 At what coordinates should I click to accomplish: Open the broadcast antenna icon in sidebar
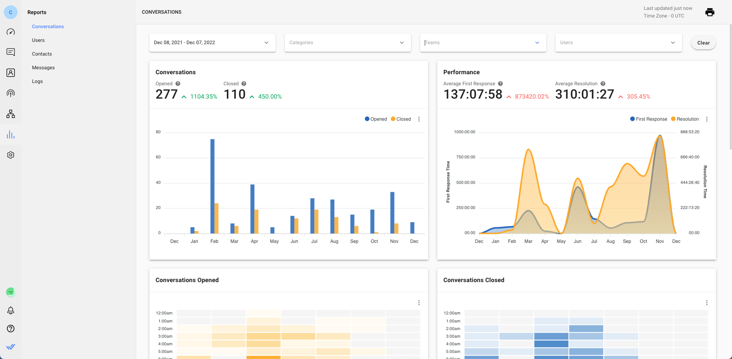11,93
